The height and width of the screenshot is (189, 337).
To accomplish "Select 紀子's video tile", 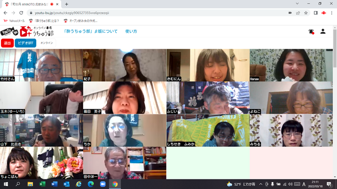I will coord(125,65).
